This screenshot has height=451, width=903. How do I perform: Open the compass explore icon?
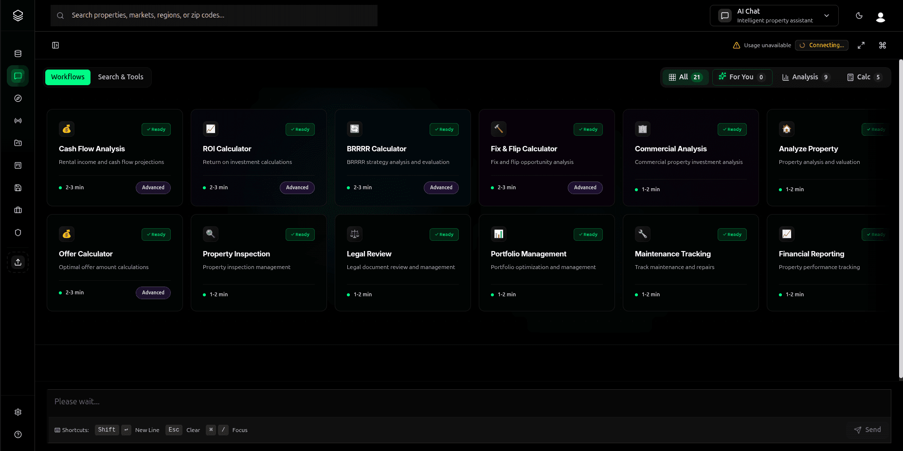coord(18,98)
